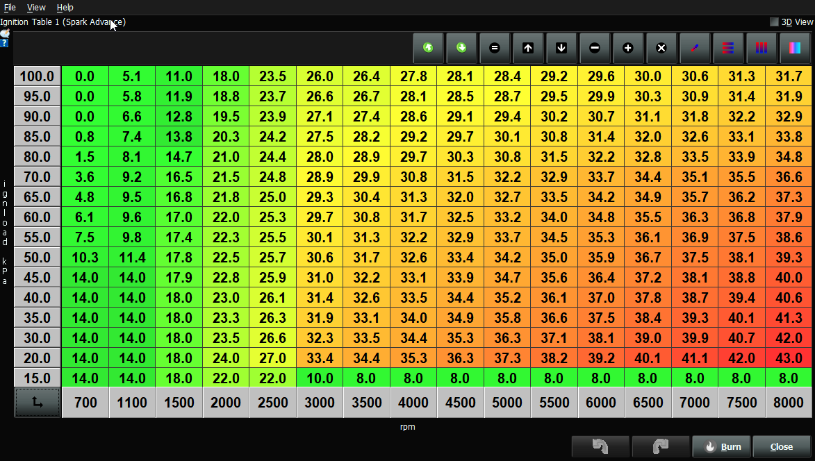Click the decrease values down-arrow toolbar icon
The image size is (815, 461).
[561, 48]
